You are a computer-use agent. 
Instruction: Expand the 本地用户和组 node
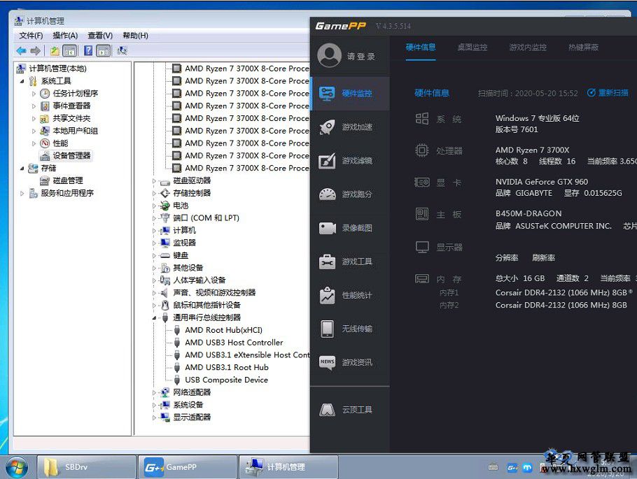34,131
